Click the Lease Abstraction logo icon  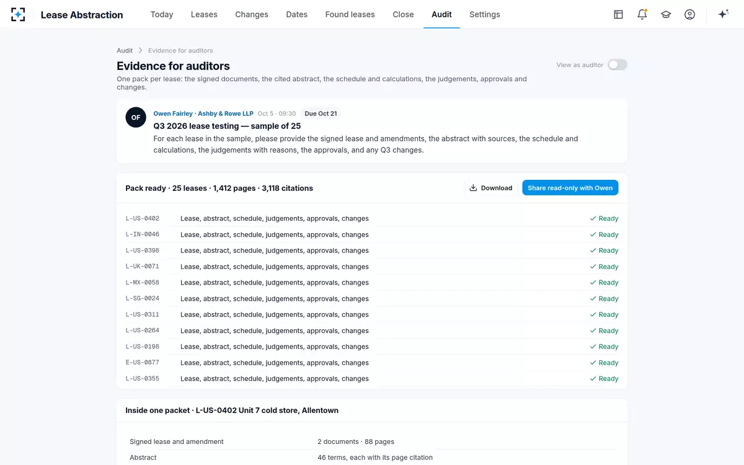pos(18,14)
